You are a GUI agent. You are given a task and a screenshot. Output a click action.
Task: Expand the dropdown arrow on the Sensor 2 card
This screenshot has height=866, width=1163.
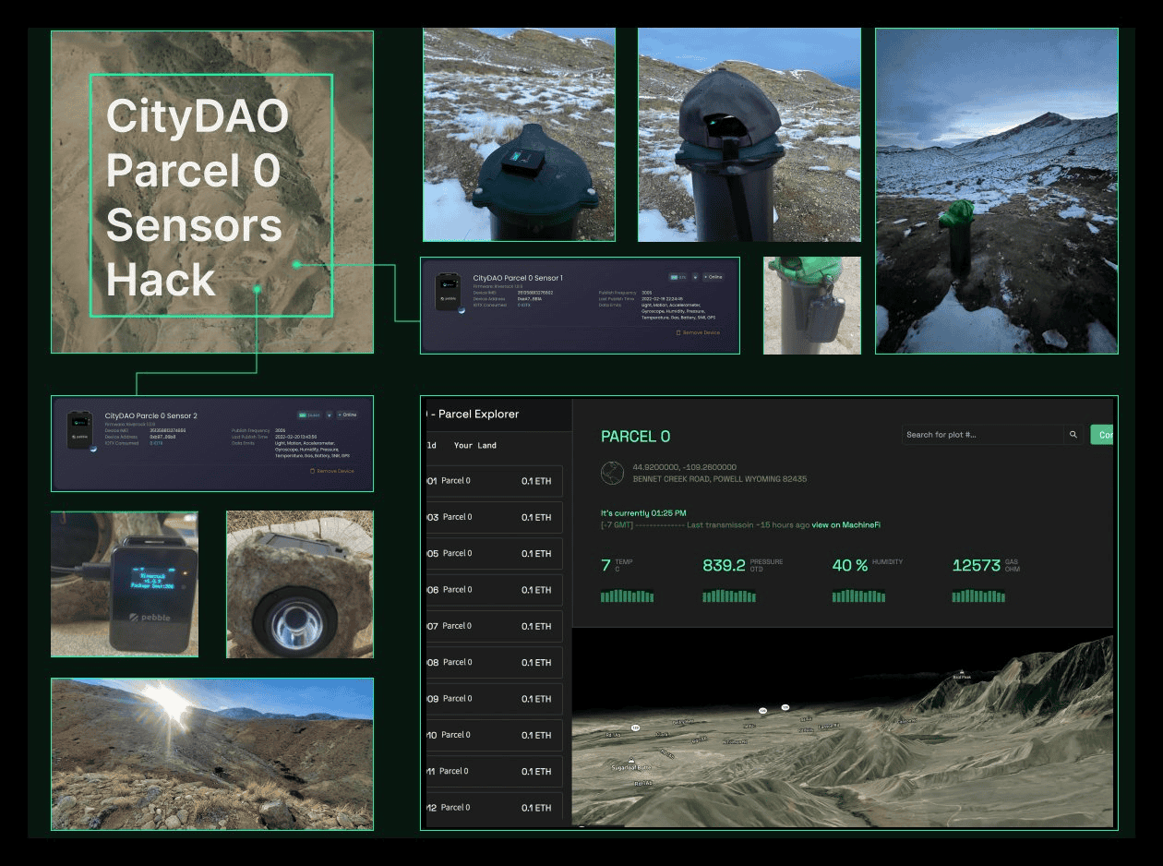coord(329,415)
